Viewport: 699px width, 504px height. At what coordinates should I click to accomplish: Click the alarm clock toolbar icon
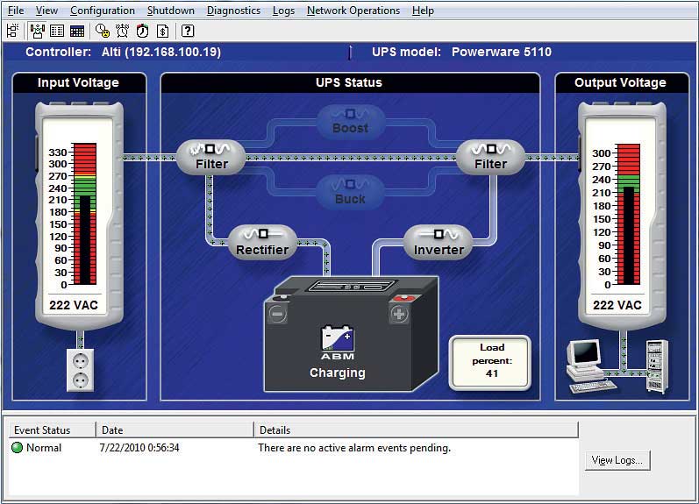122,31
